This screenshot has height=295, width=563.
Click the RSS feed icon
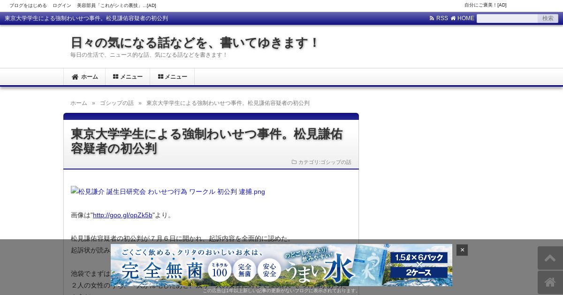[432, 18]
